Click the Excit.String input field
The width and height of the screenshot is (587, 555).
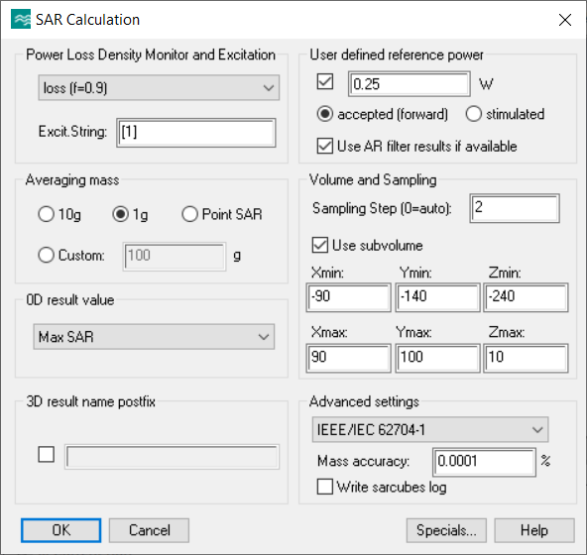[x=196, y=133]
